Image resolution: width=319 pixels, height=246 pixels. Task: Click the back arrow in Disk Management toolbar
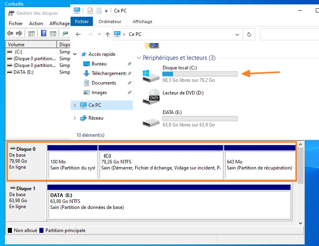(x=10, y=33)
